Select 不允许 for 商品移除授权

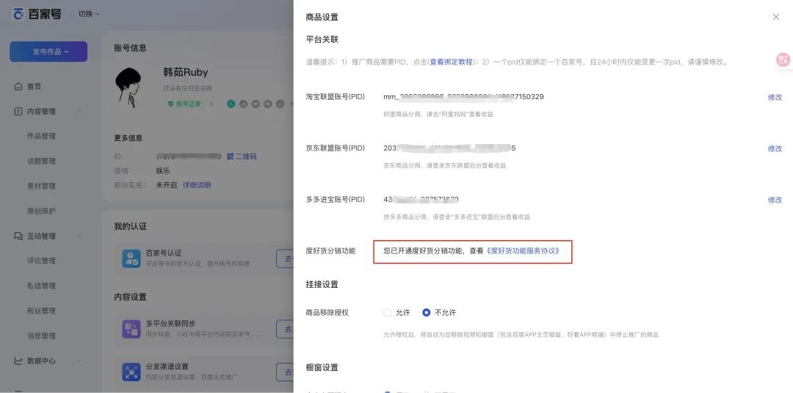pyautogui.click(x=426, y=312)
